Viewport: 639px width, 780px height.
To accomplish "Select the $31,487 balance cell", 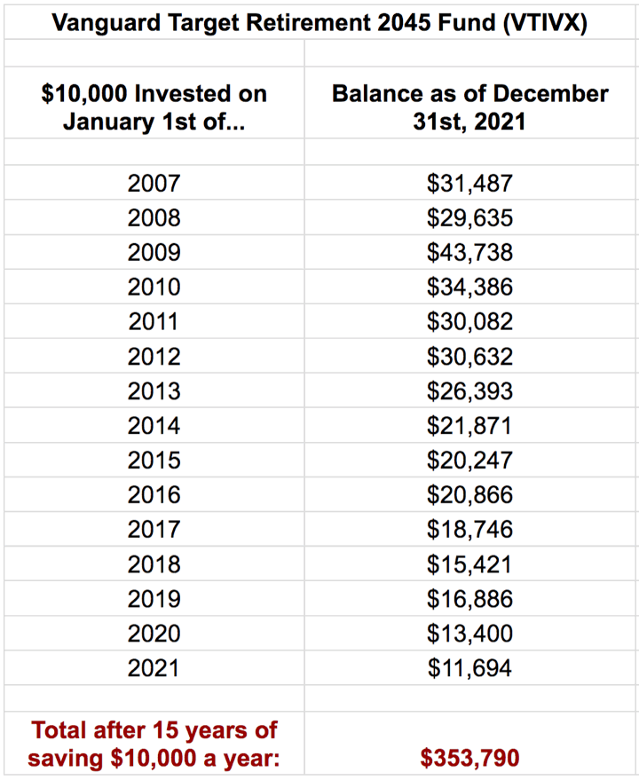I will point(469,184).
